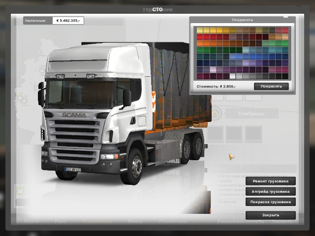
Task: Click the Покрасить button under the palette
Action: [271, 87]
